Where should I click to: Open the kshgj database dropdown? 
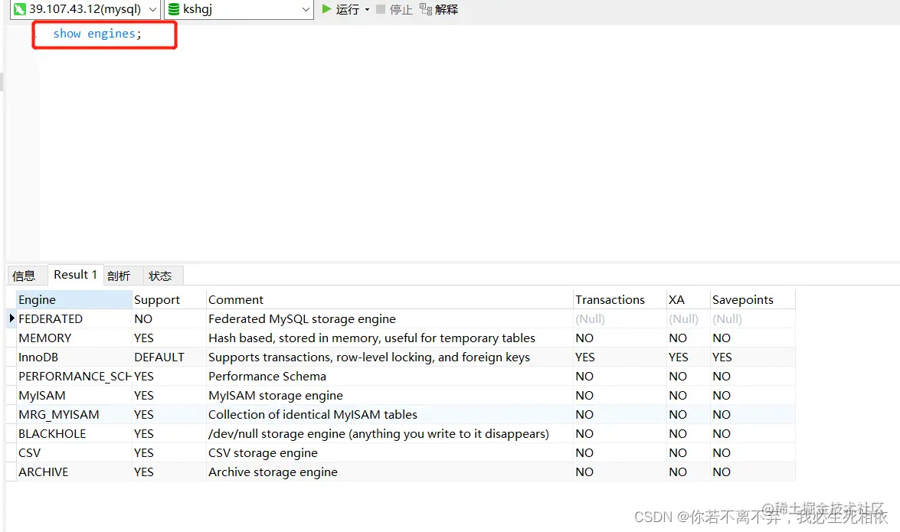click(x=306, y=9)
